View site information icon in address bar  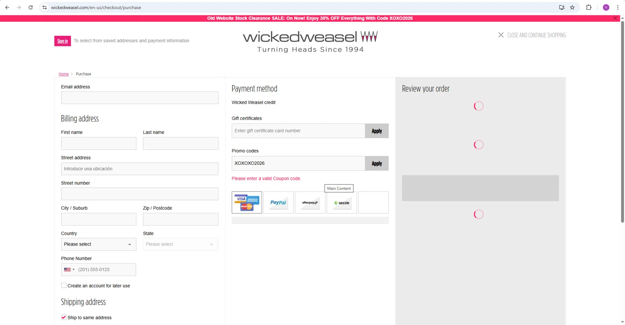(x=45, y=7)
